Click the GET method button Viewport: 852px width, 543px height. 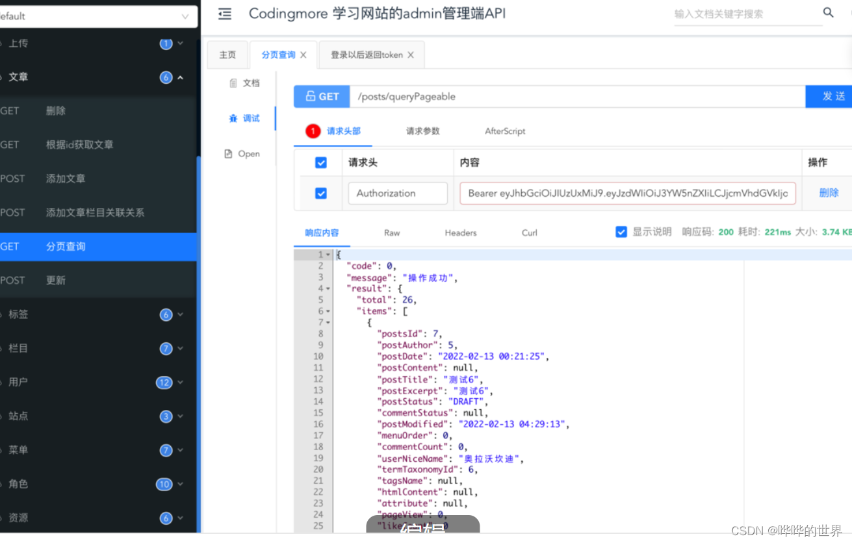click(x=322, y=96)
